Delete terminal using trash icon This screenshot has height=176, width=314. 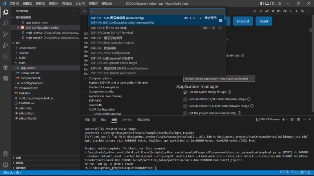(x=298, y=120)
